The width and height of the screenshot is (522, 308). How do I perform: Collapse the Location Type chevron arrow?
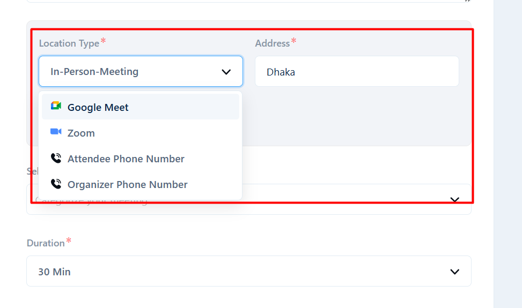[226, 72]
